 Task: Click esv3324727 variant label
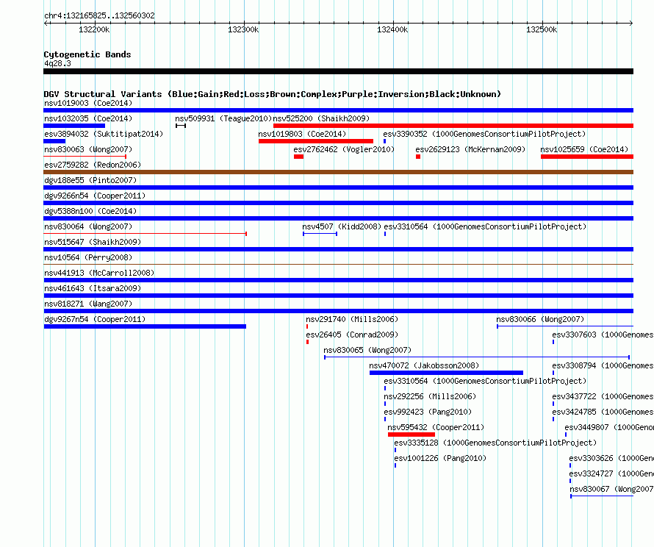click(x=611, y=473)
